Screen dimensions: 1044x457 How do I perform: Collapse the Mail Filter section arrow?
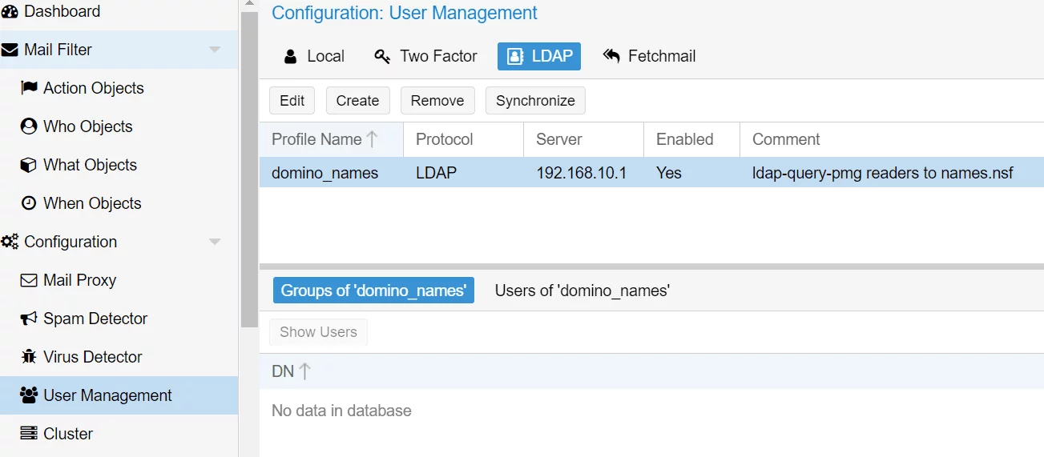click(215, 50)
